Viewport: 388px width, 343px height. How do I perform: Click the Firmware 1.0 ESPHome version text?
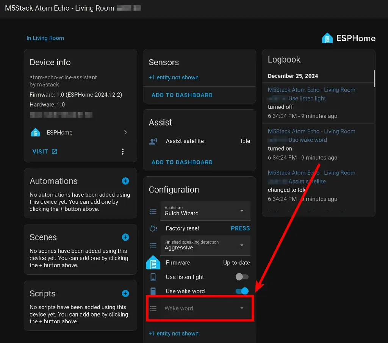pyautogui.click(x=76, y=95)
